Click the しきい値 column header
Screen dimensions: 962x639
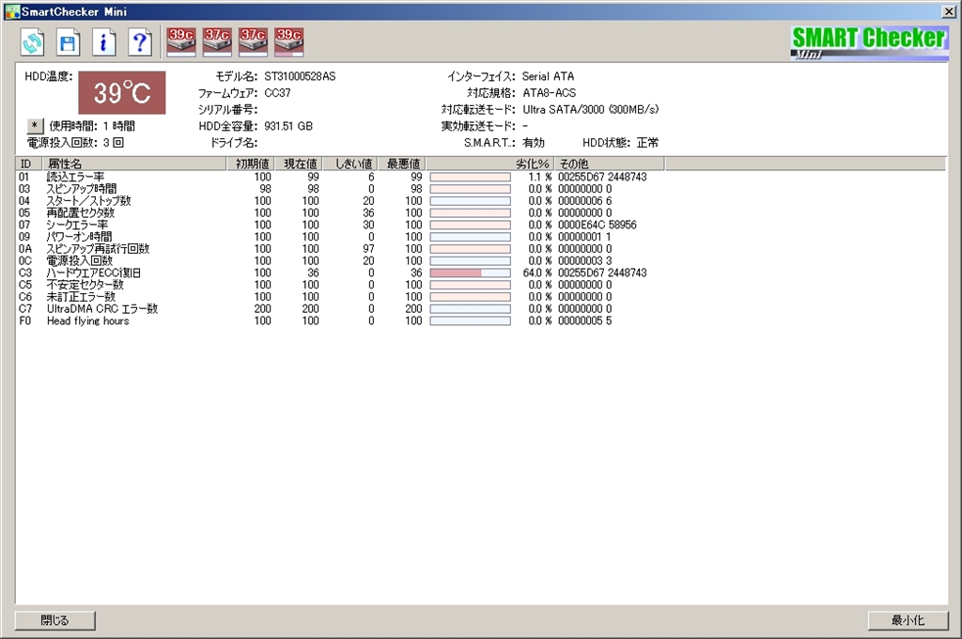click(x=349, y=164)
